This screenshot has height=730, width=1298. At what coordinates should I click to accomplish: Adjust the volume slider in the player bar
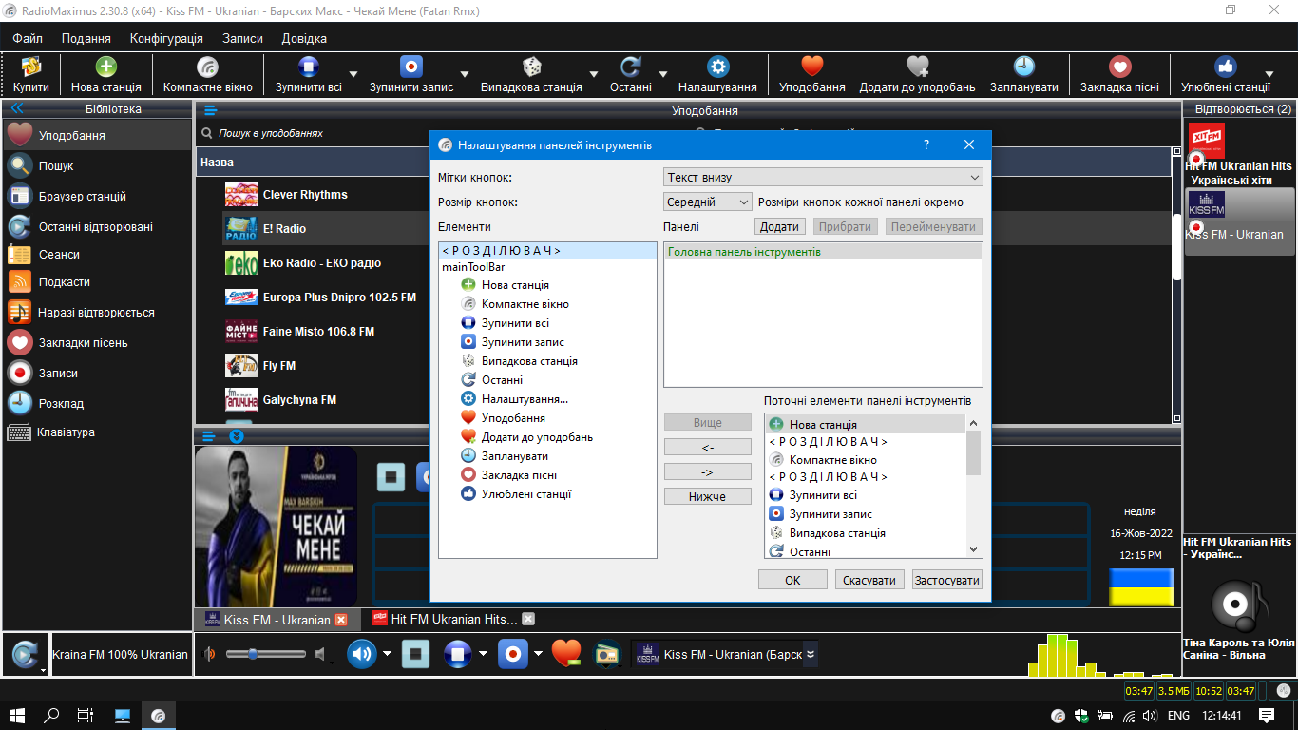coord(265,654)
